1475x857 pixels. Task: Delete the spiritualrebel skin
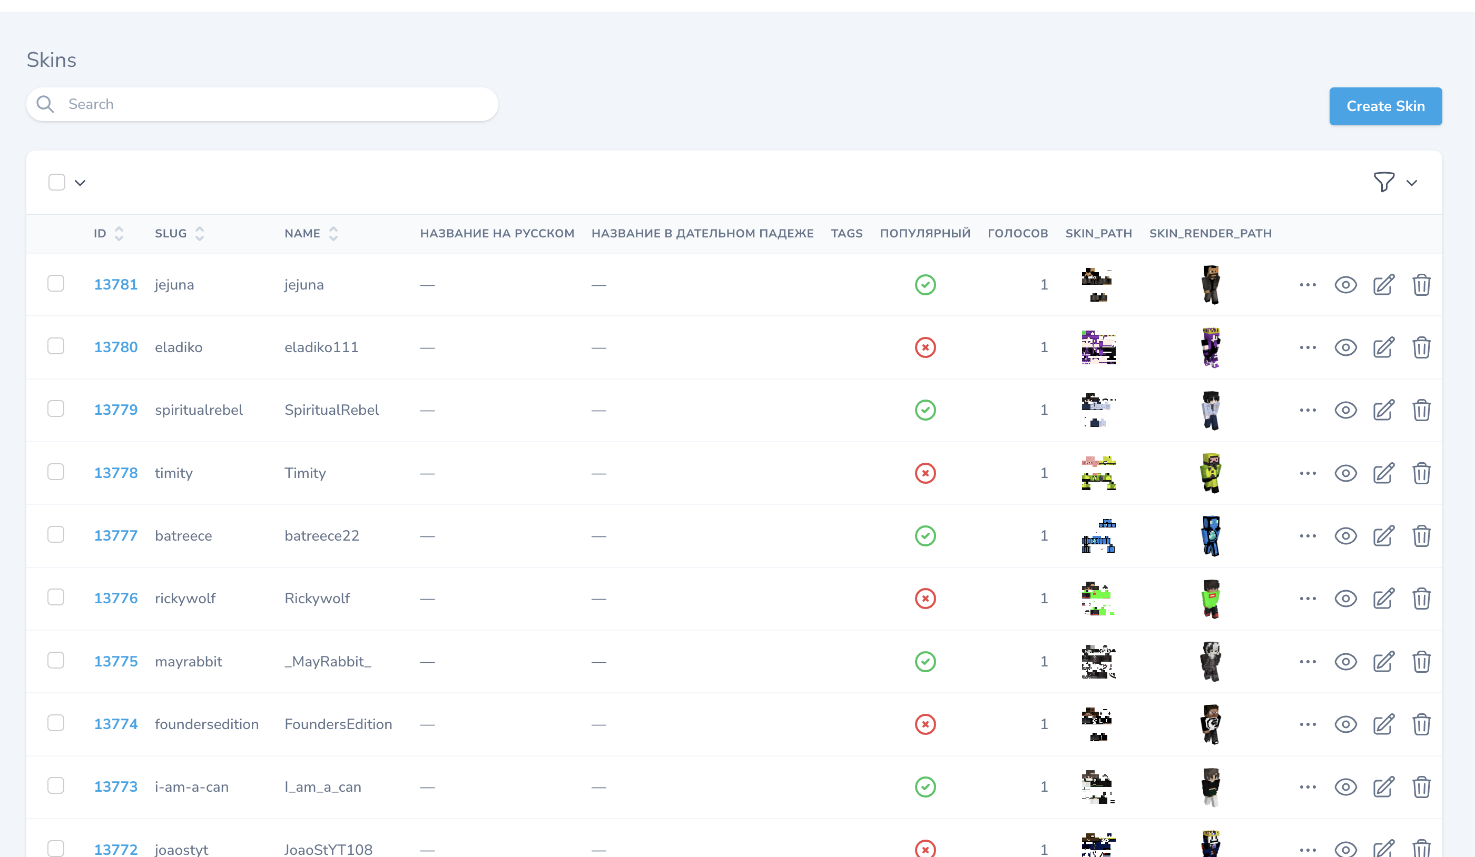[x=1421, y=410]
